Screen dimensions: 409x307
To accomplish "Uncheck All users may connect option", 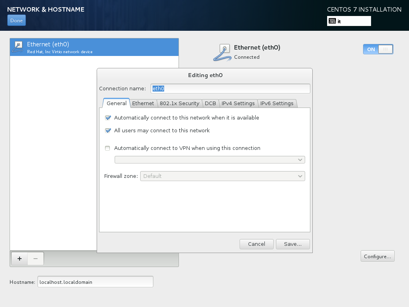I will point(108,131).
